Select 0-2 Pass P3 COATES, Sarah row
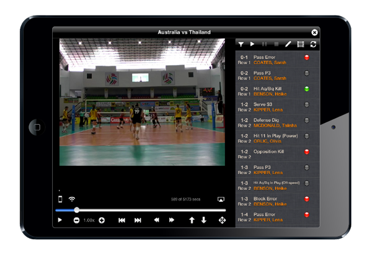This screenshot has width=372, height=254. (277, 76)
